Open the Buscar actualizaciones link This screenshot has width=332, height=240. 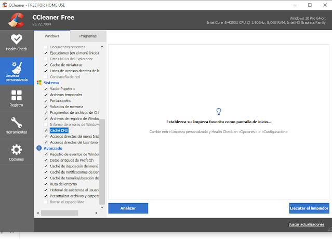point(307,224)
